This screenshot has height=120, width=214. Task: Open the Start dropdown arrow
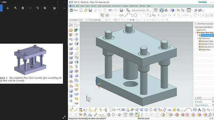(x=78, y=10)
